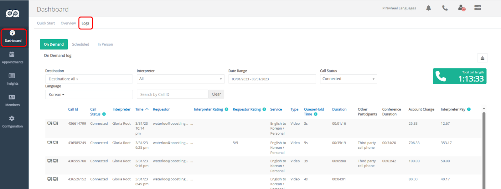The image size is (501, 189).
Task: Open Configuration gear in sidebar
Action: tap(12, 118)
